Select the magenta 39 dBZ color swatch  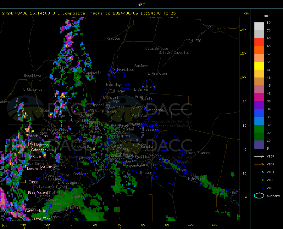[x=259, y=97]
